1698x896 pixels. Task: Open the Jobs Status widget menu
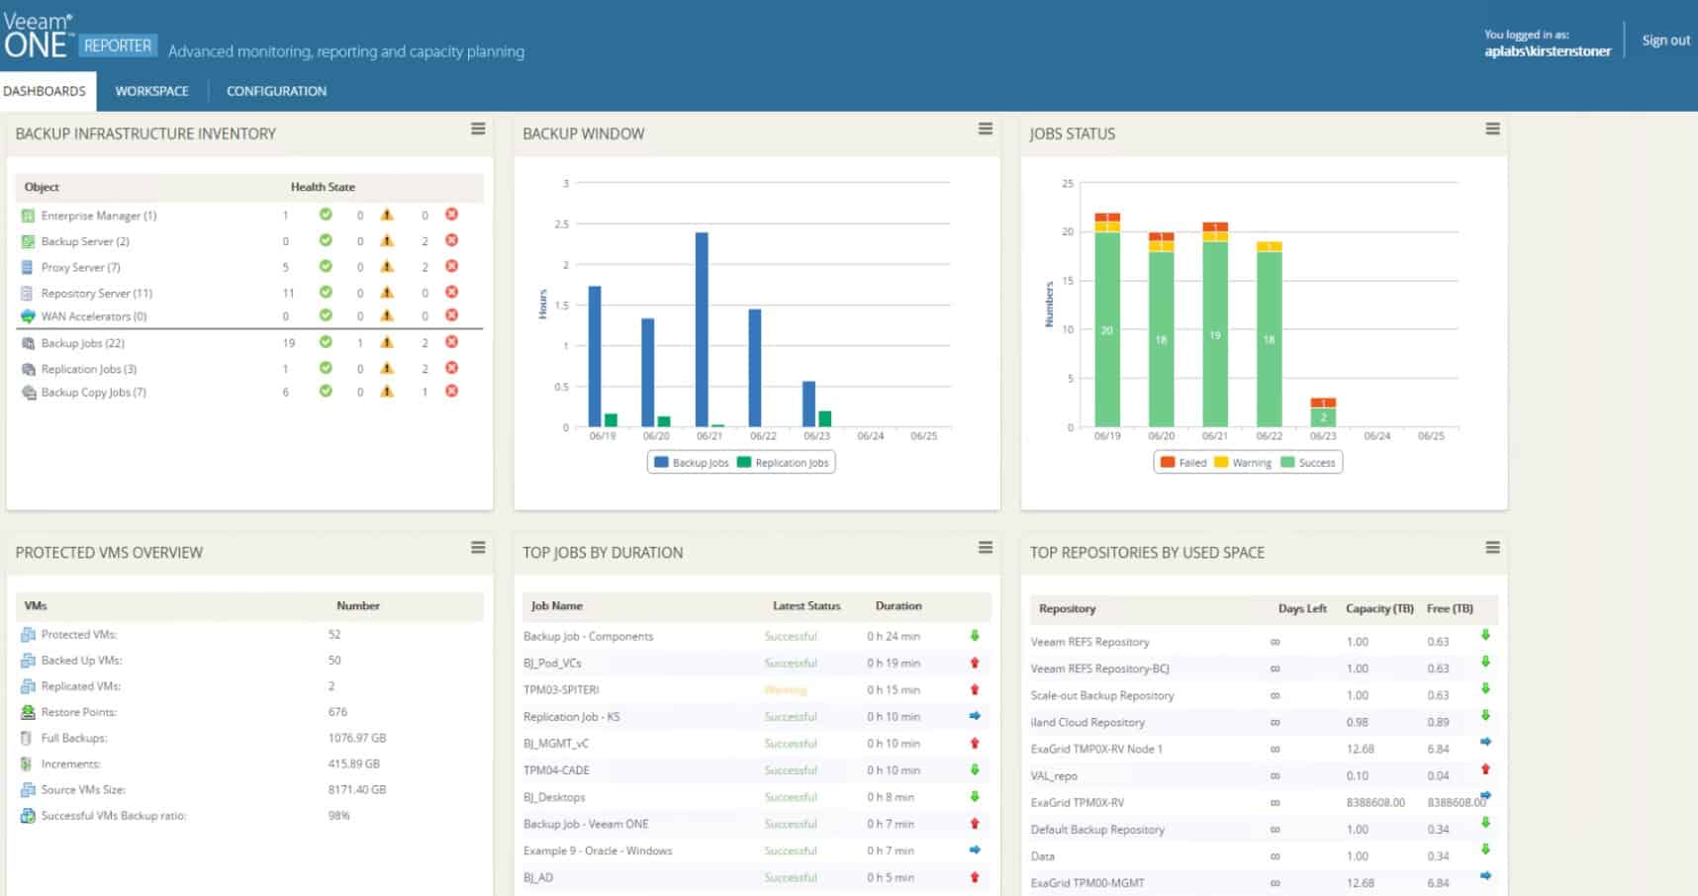pyautogui.click(x=1491, y=129)
